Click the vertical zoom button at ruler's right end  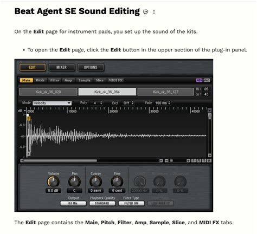[x=210, y=110]
